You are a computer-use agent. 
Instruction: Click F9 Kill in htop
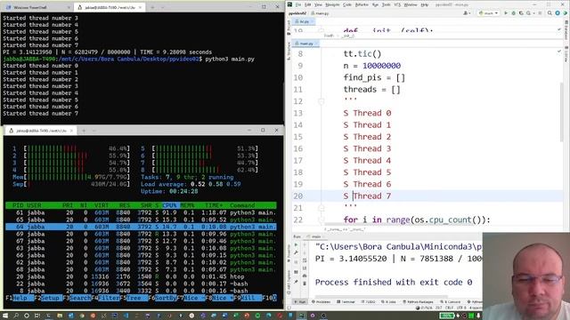coord(248,298)
